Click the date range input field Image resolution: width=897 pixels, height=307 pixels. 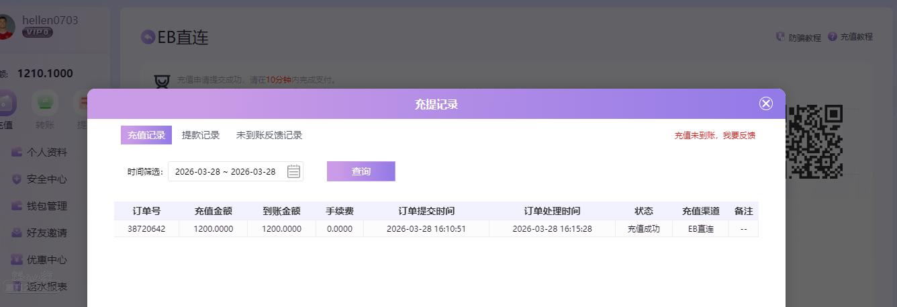(x=225, y=171)
